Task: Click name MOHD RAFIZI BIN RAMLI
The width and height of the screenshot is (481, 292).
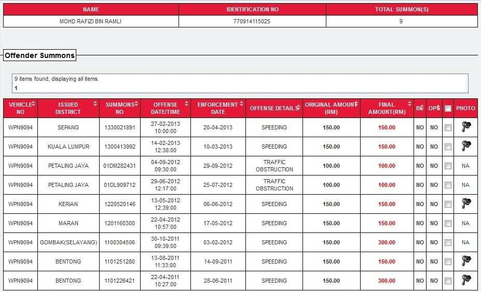Action: (x=90, y=21)
